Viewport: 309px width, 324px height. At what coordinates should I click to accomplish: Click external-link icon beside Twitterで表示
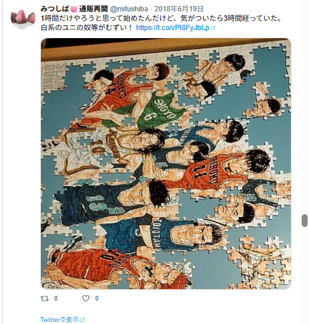82,319
